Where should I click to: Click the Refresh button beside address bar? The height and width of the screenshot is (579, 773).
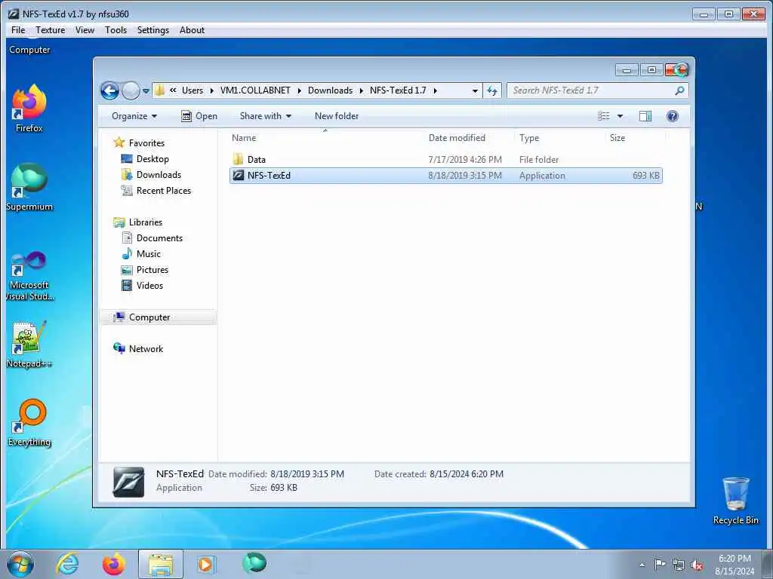coord(492,90)
